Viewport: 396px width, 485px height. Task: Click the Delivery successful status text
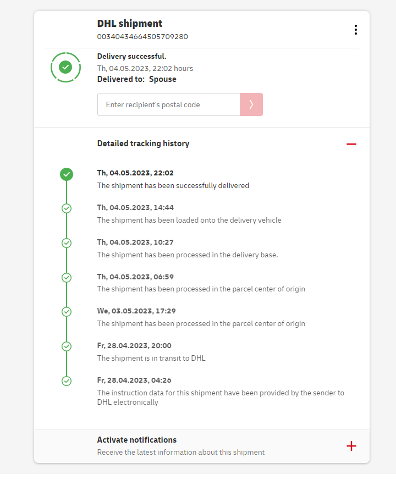tap(132, 56)
